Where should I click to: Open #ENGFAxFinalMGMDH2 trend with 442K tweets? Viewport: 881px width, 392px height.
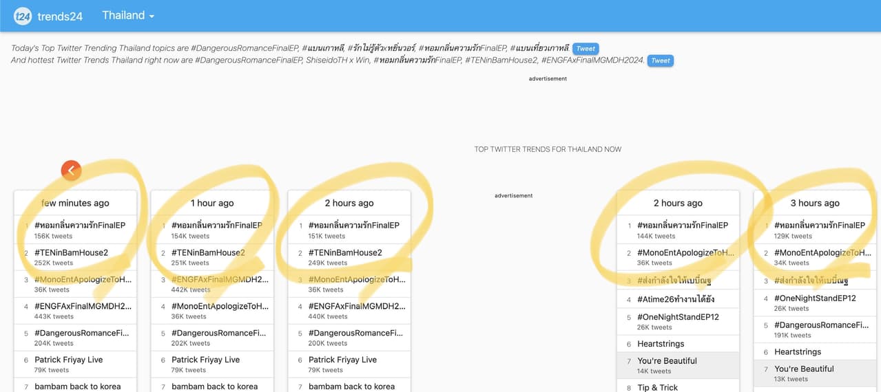click(220, 279)
